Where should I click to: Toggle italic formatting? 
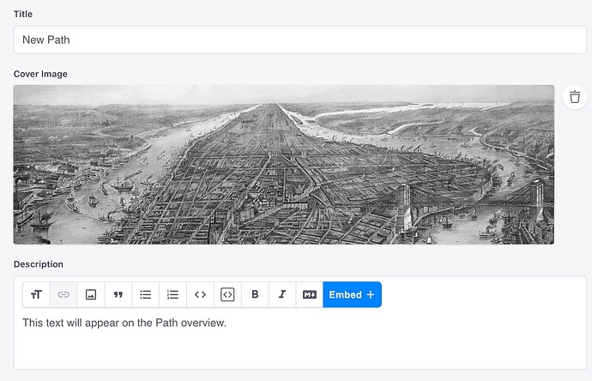pos(282,294)
